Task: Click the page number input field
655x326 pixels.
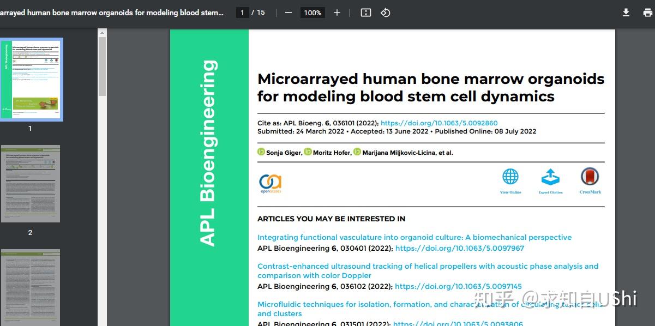Action: pos(243,13)
